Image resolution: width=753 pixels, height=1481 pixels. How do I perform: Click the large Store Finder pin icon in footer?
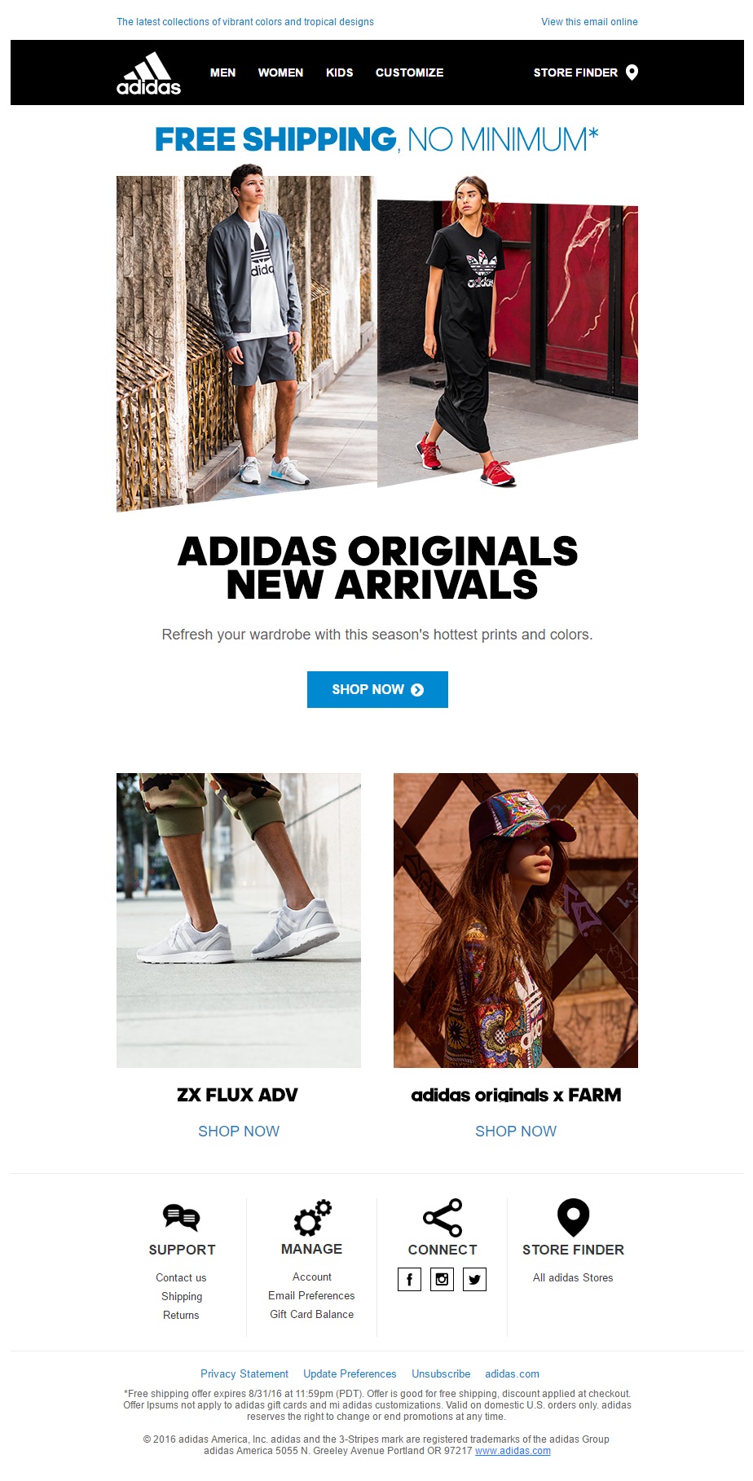click(x=573, y=1217)
